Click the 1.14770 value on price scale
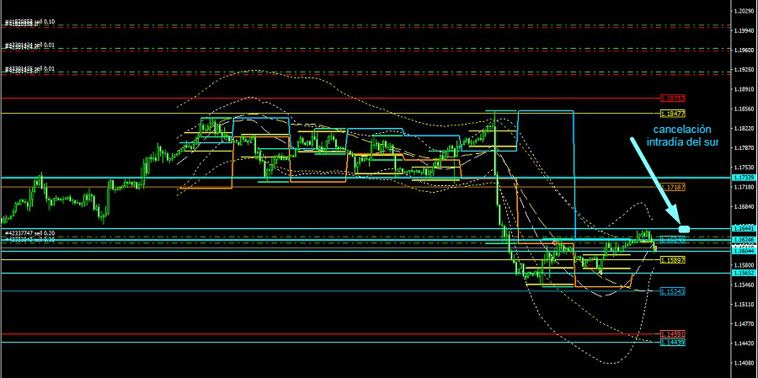 coord(744,324)
